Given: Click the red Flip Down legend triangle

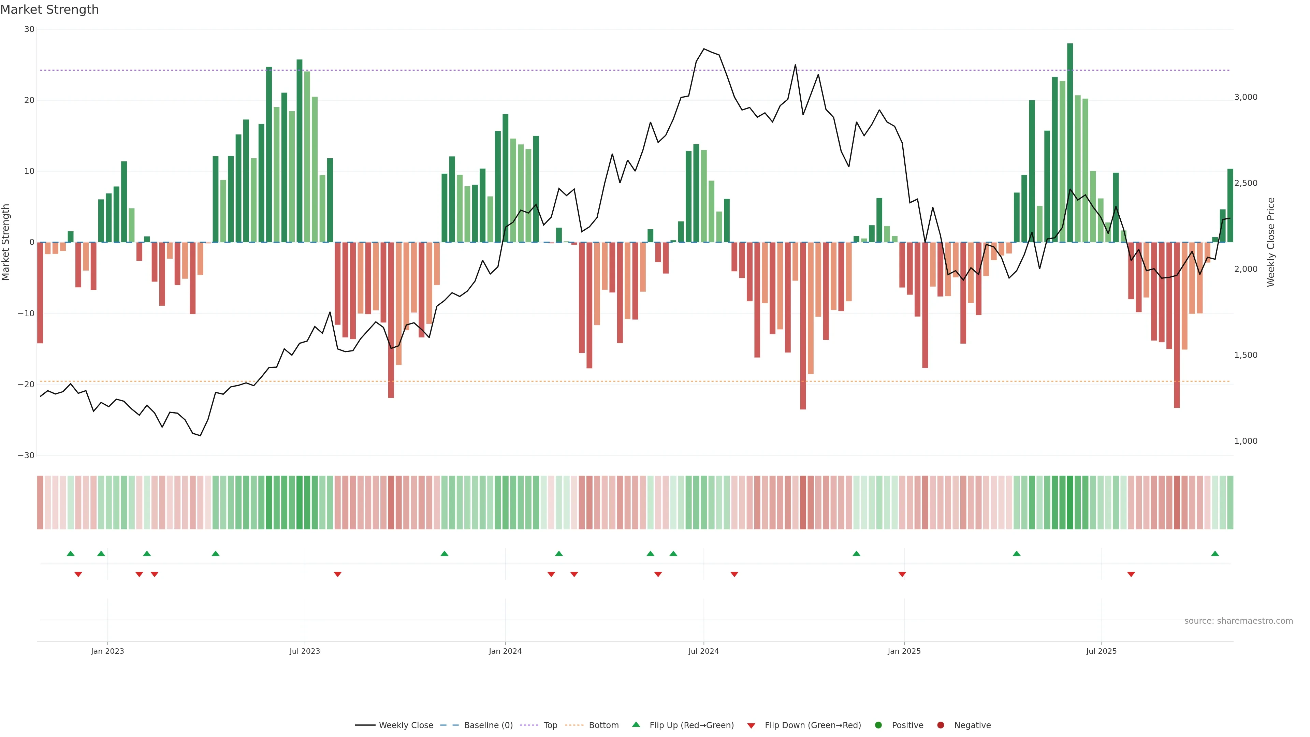Looking at the screenshot, I should [x=751, y=725].
